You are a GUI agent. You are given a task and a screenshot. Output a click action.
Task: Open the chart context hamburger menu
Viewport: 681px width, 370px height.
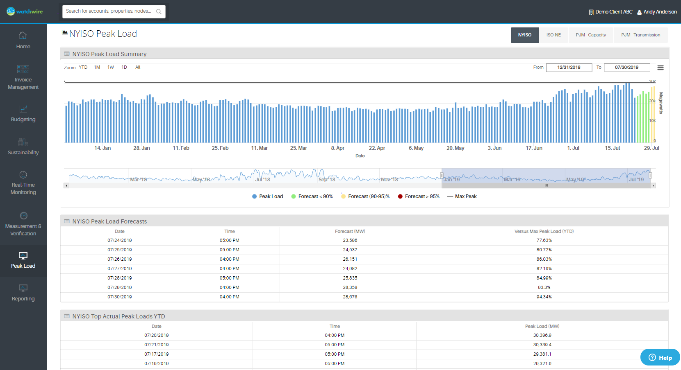point(660,68)
